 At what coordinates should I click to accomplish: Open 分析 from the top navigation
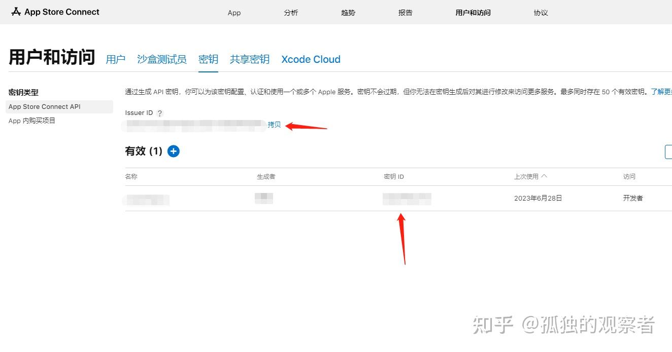[291, 13]
